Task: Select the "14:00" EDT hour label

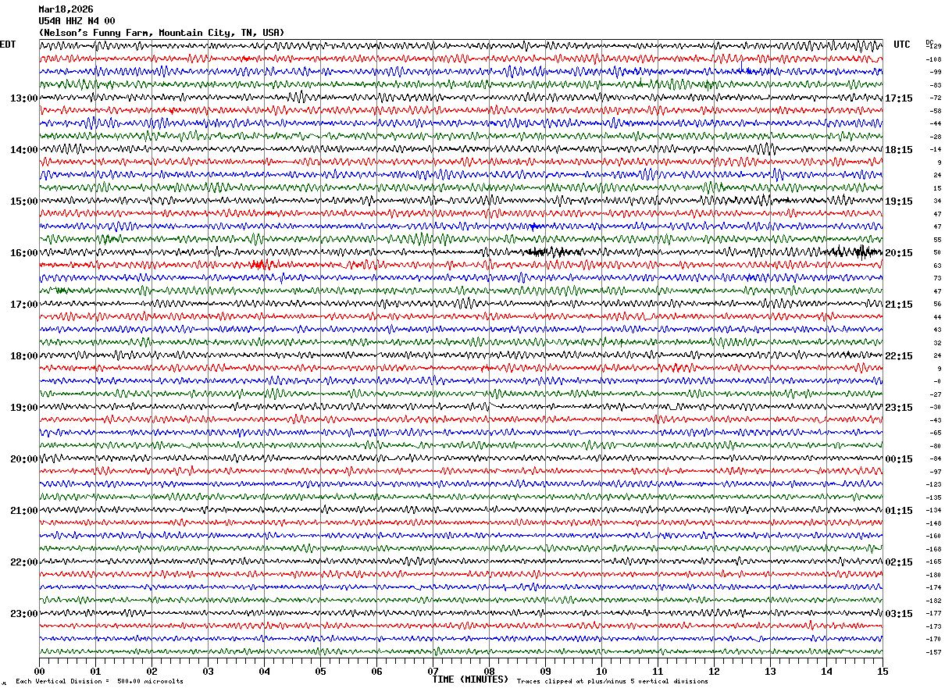Action: click(x=24, y=150)
